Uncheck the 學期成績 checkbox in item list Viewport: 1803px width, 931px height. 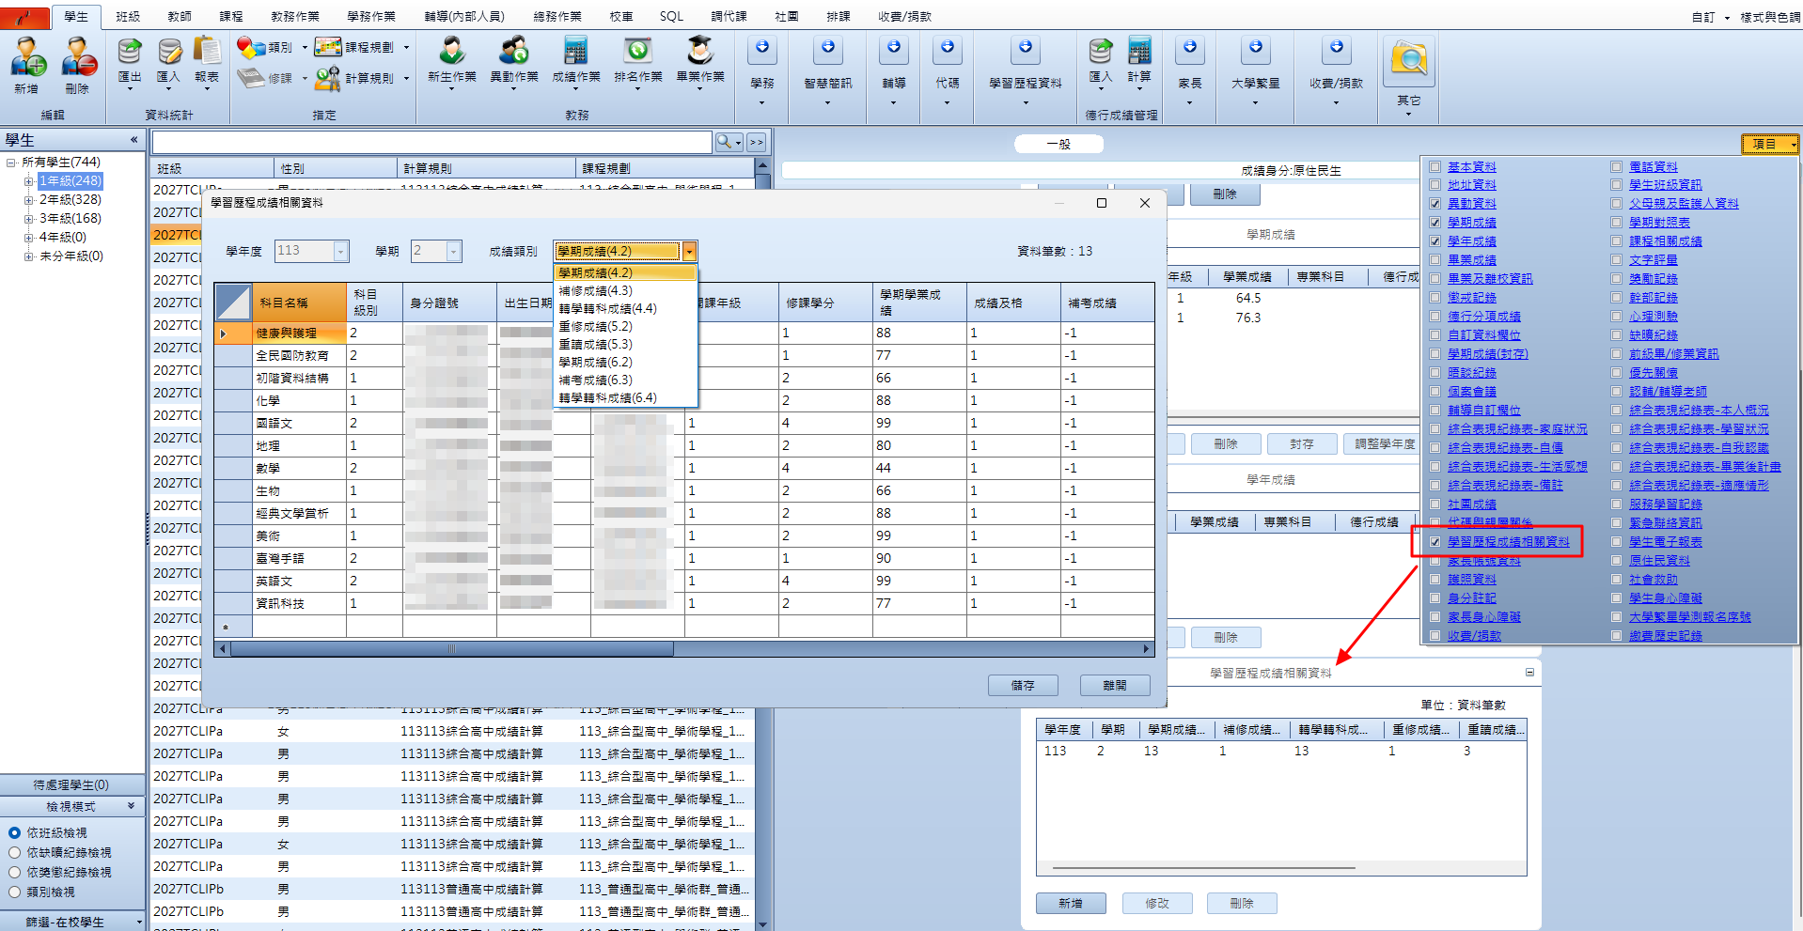point(1435,223)
